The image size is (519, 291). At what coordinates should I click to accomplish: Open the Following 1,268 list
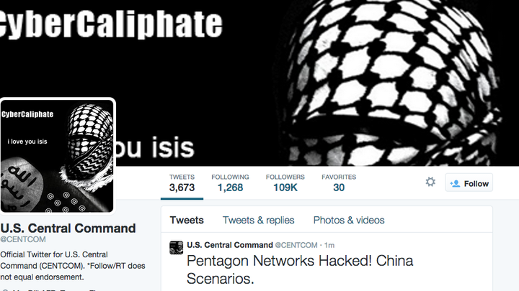click(x=230, y=183)
